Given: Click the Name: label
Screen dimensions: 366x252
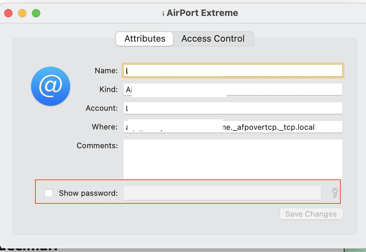Looking at the screenshot, I should tap(106, 70).
